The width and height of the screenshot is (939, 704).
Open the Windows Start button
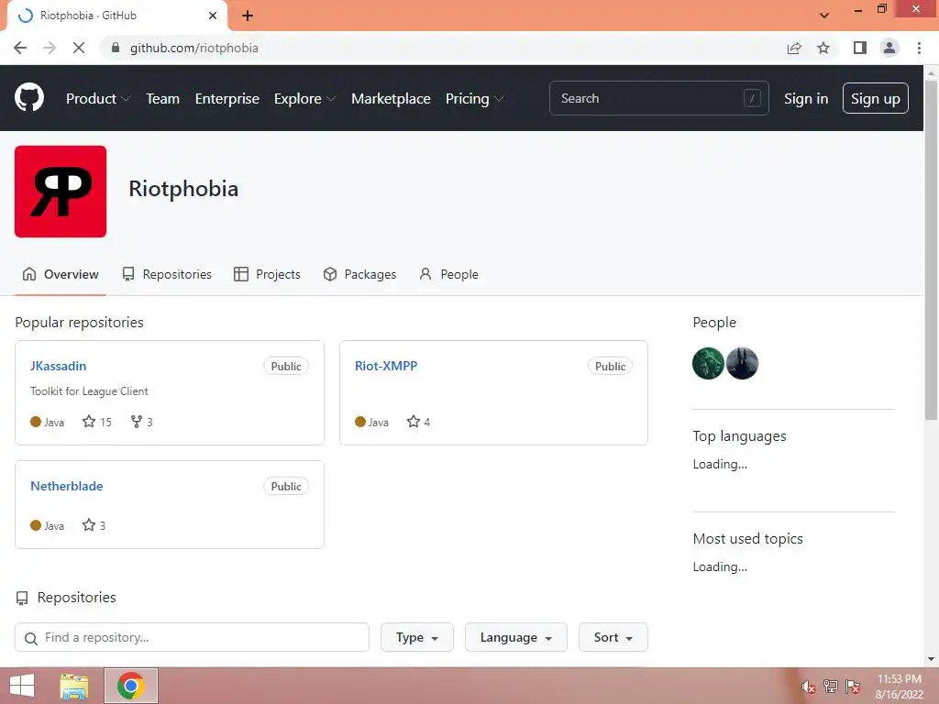22,686
